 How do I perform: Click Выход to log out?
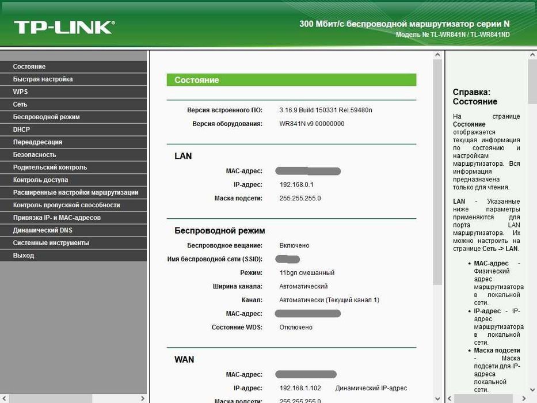pyautogui.click(x=73, y=255)
